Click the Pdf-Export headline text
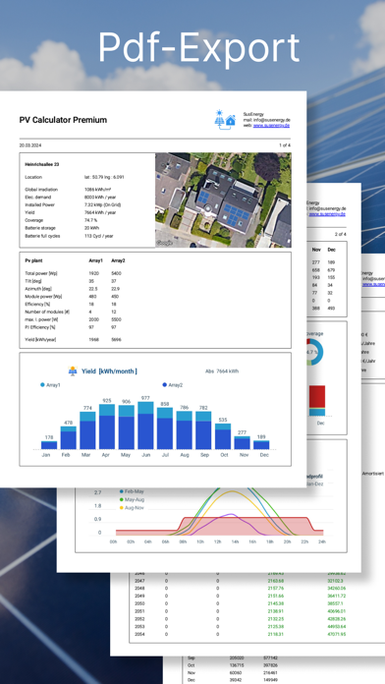Image resolution: width=385 pixels, height=684 pixels. pos(198,47)
